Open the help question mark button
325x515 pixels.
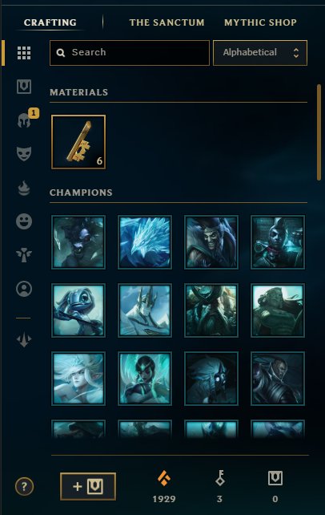24,486
